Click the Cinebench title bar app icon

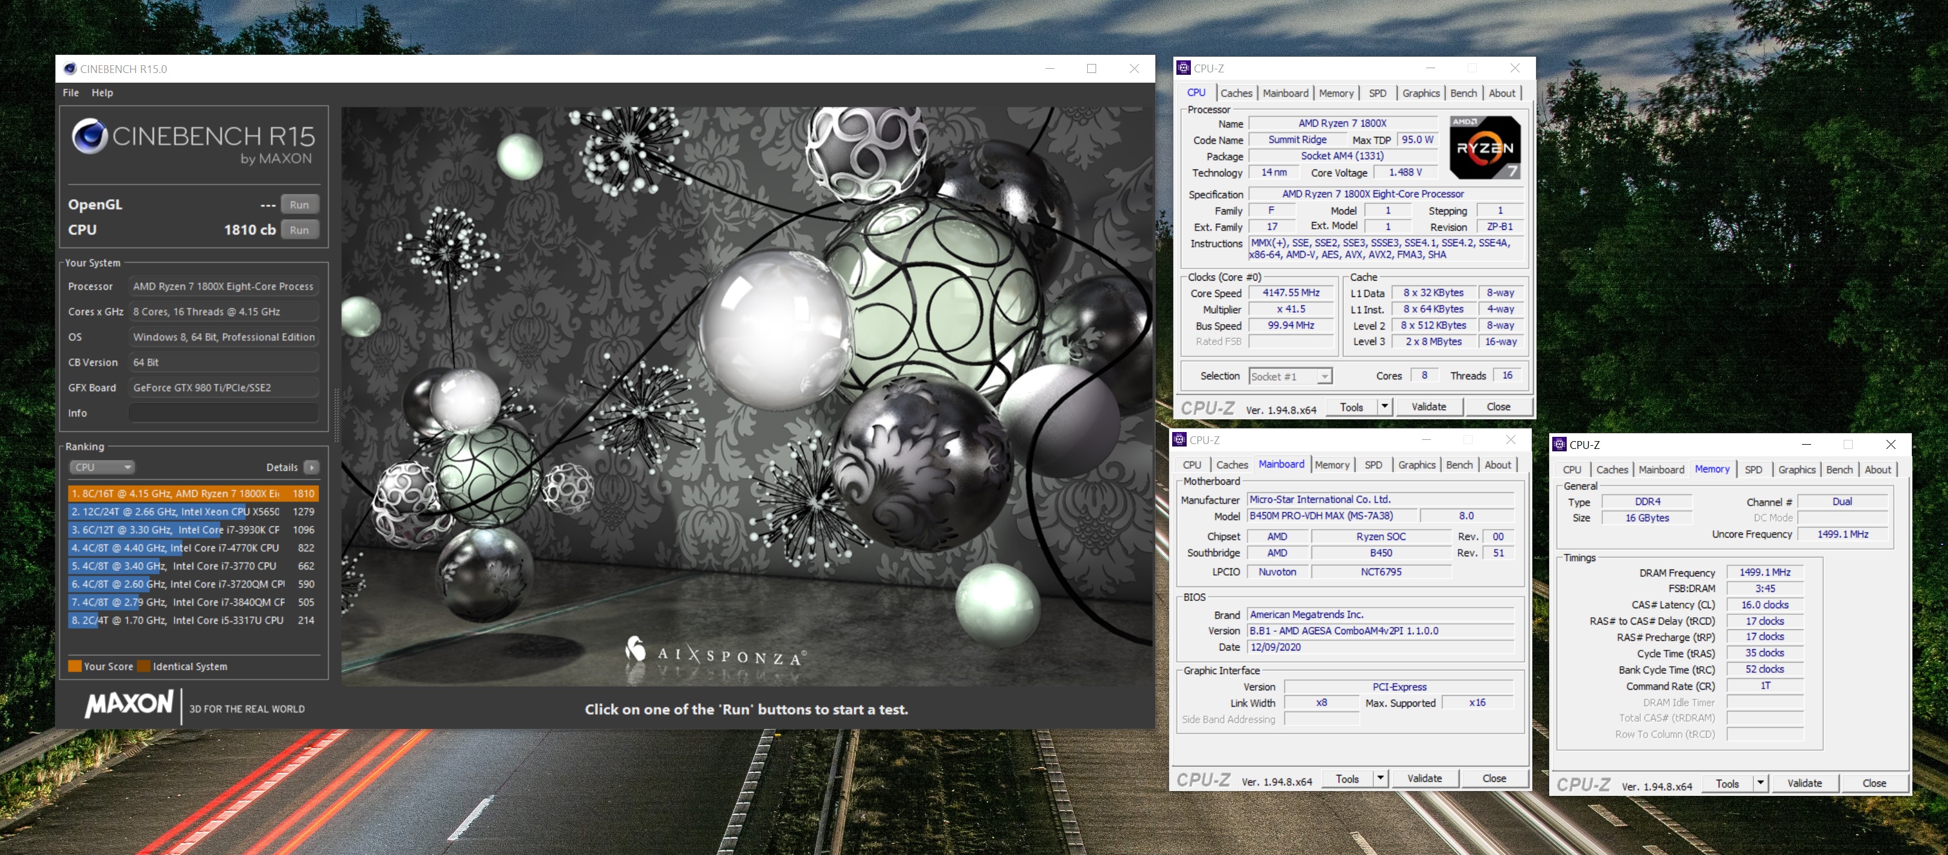(69, 69)
